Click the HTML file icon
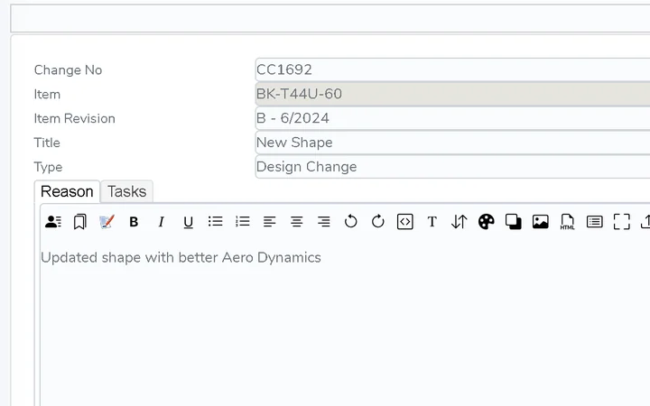Screen dimensions: 650x406 tap(568, 222)
